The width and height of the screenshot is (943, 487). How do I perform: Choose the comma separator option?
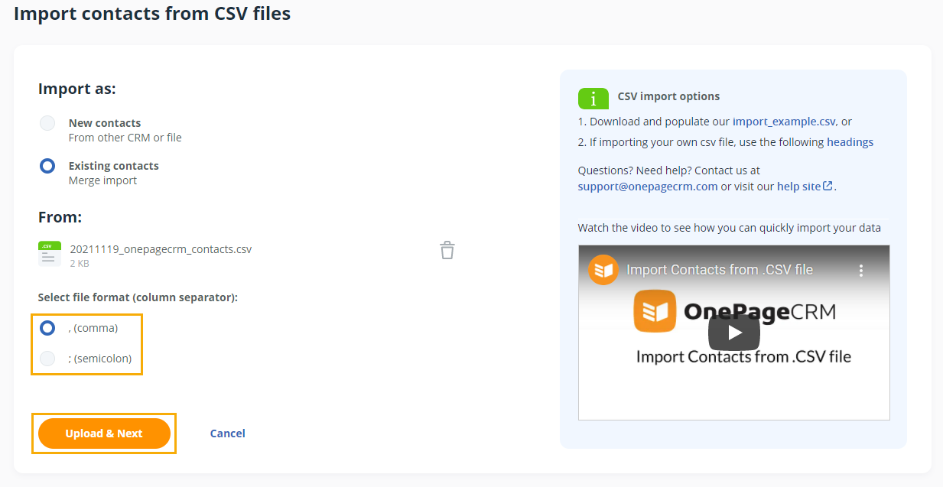coord(47,328)
